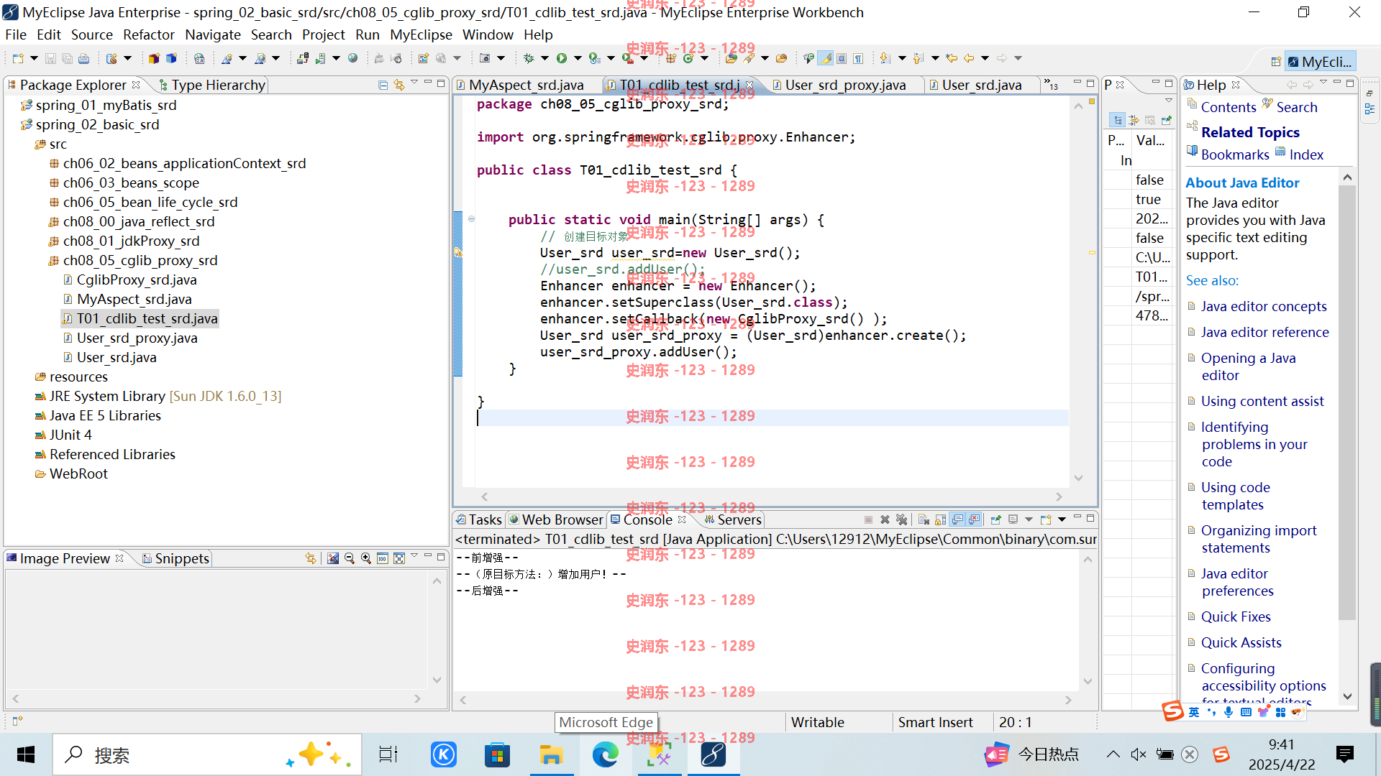Switch to the MyEclipse perspective button
Viewport: 1381px width, 776px height.
pos(1320,62)
